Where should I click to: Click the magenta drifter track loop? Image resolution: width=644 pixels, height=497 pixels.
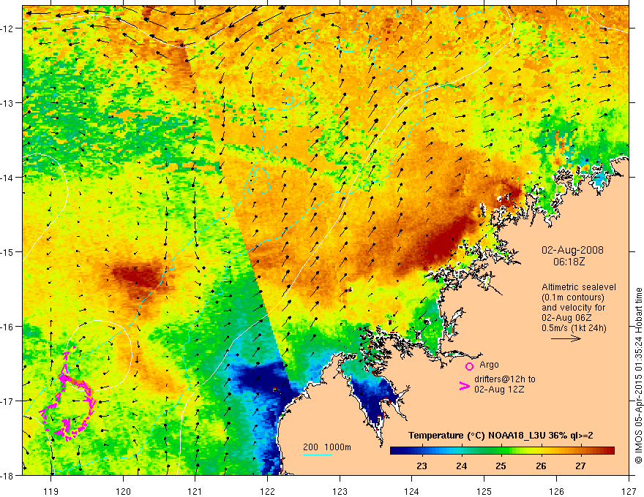tap(69, 395)
